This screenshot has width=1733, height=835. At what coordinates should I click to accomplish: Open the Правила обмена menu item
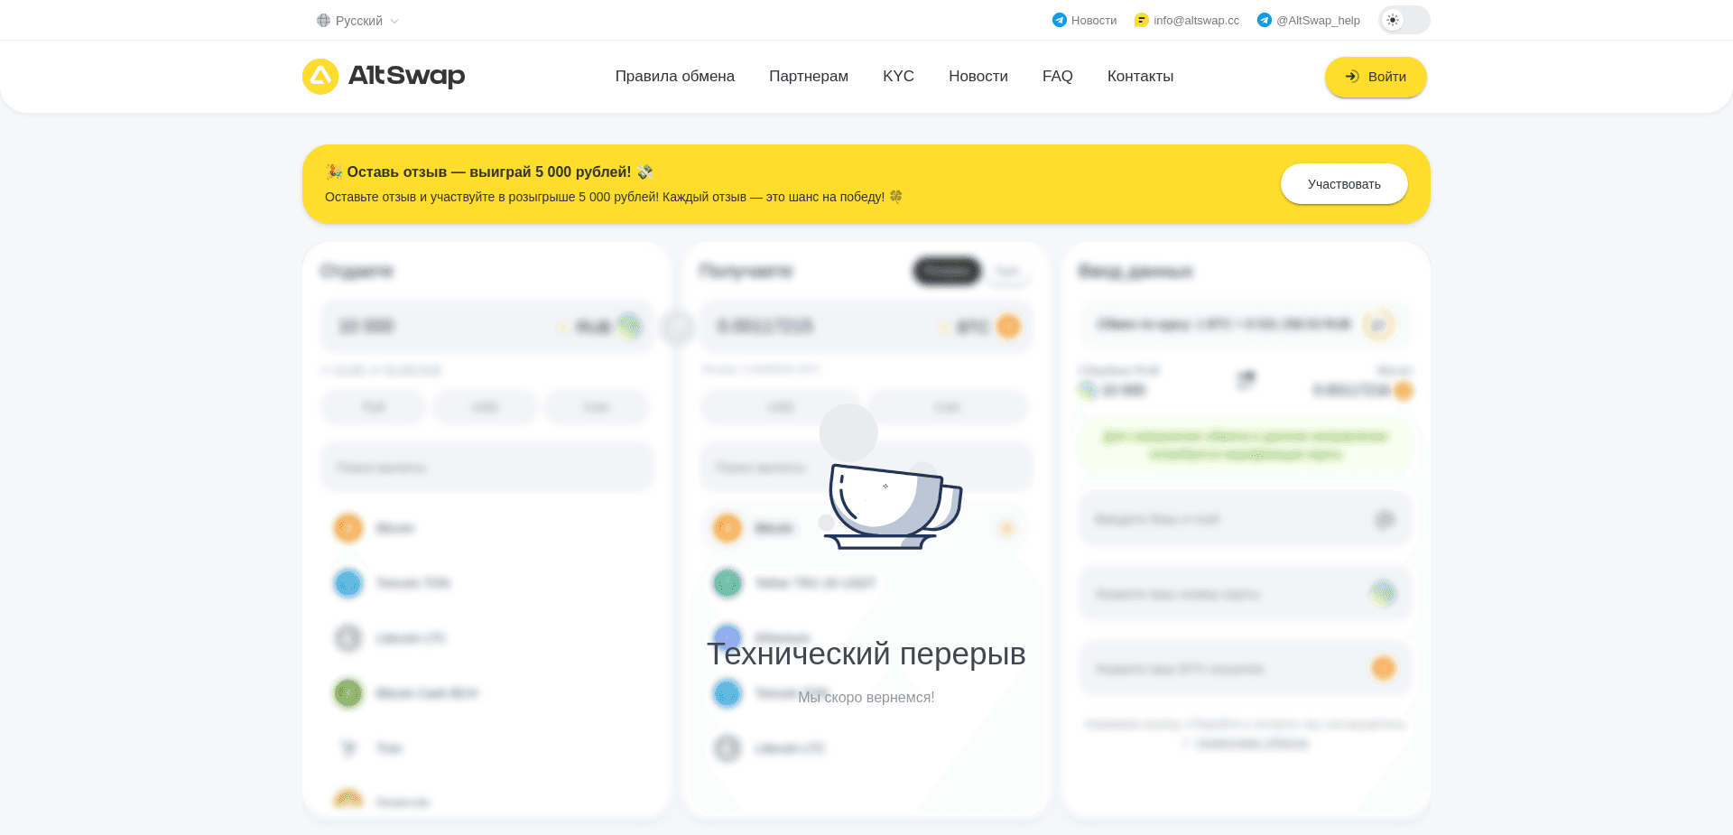click(674, 77)
